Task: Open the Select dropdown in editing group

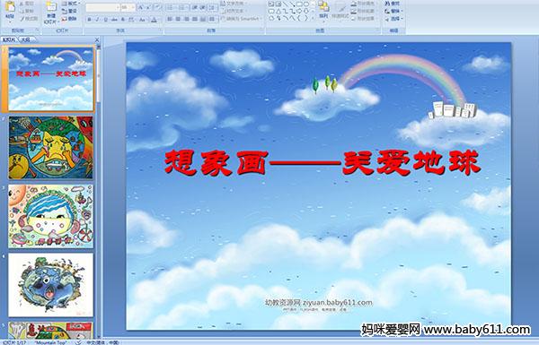Action: (x=393, y=19)
